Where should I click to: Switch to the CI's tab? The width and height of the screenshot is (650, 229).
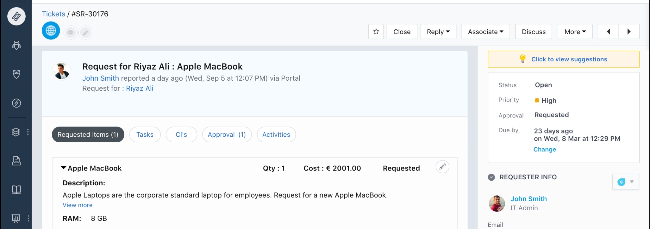point(181,134)
